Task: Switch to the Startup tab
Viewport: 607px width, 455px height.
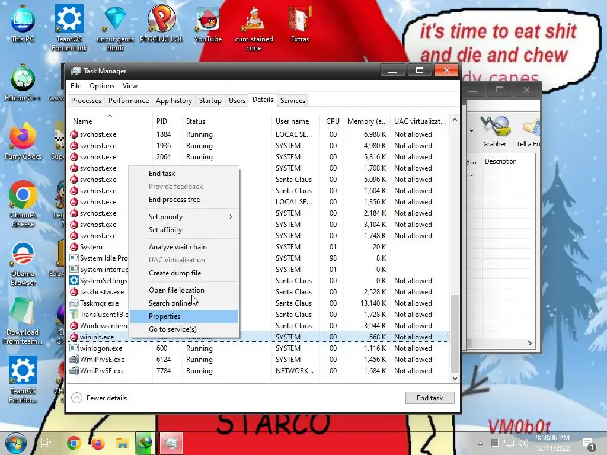Action: coord(210,101)
